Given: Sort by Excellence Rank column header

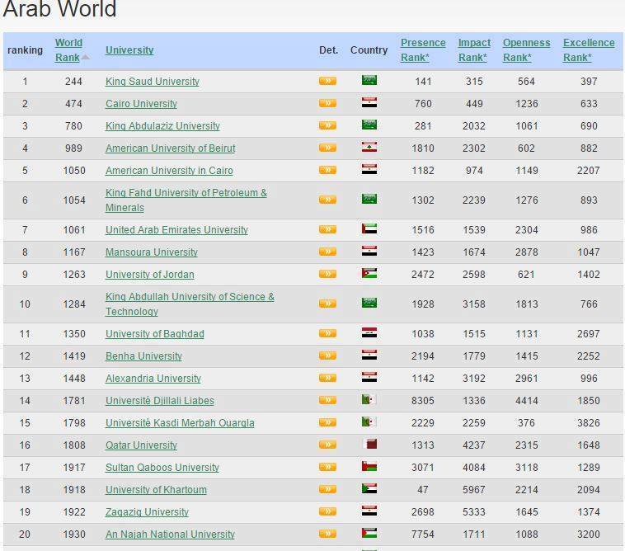Looking at the screenshot, I should (589, 50).
